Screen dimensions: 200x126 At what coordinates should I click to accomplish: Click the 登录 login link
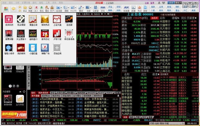pos(152,3)
